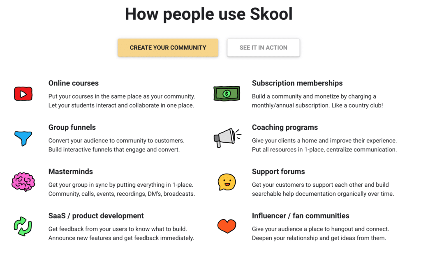
Task: Select the Support forums heading
Action: (278, 172)
